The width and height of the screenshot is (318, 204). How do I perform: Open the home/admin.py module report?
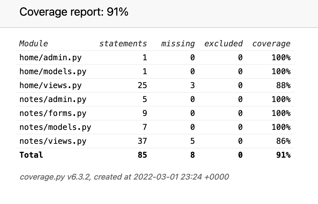coord(50,57)
